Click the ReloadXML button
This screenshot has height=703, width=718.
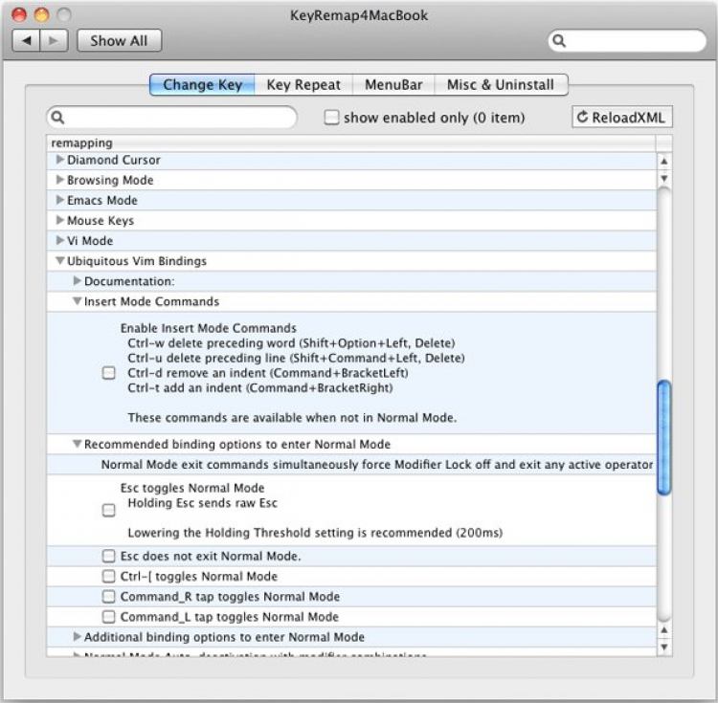[x=622, y=117]
